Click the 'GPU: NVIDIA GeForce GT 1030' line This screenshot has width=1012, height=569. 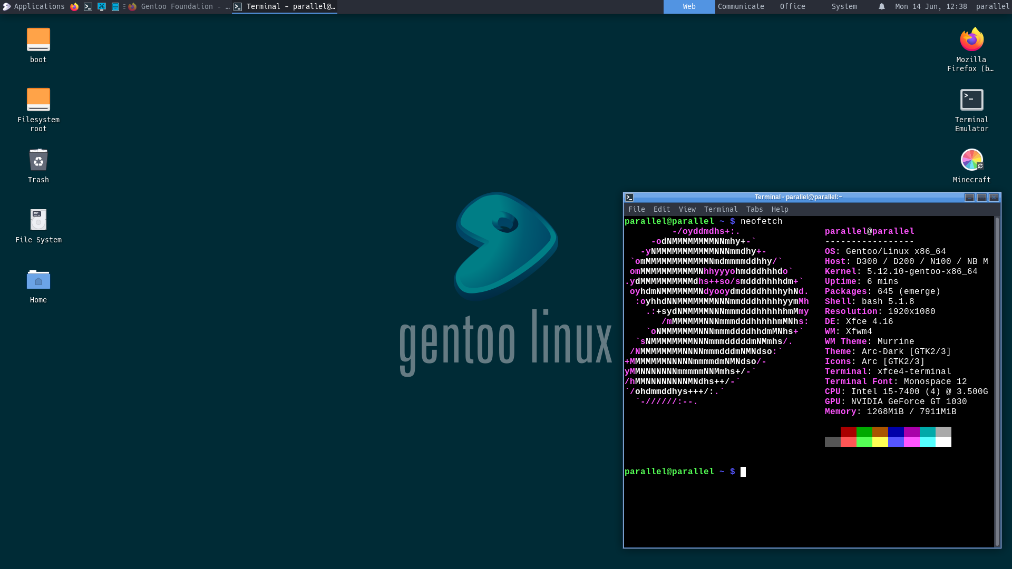point(896,402)
